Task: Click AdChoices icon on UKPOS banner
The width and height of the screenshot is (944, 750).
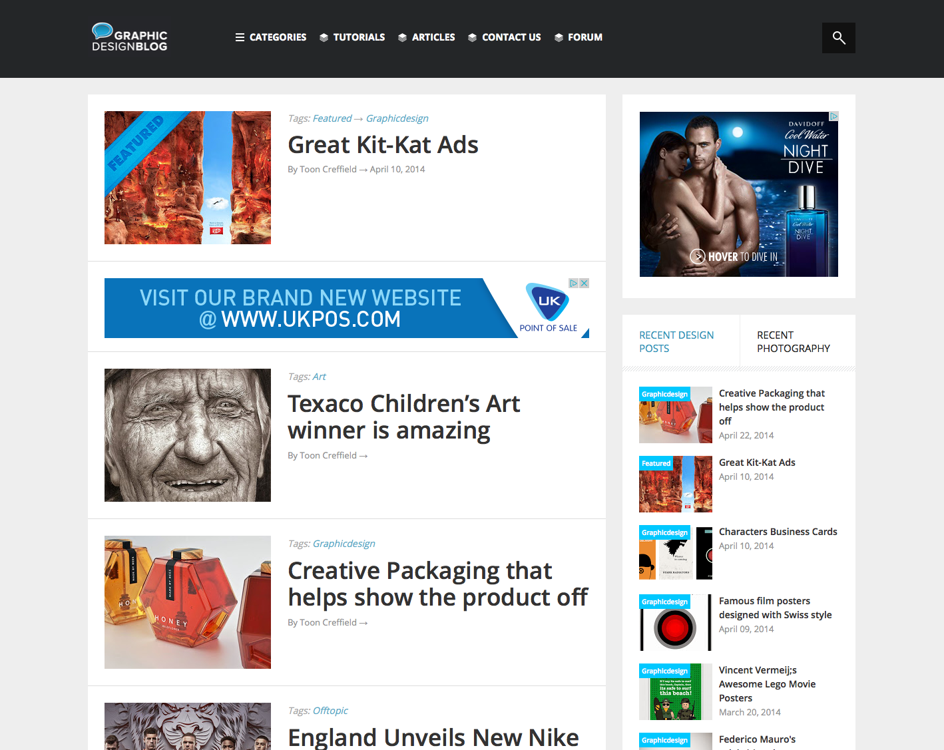Action: 573,283
